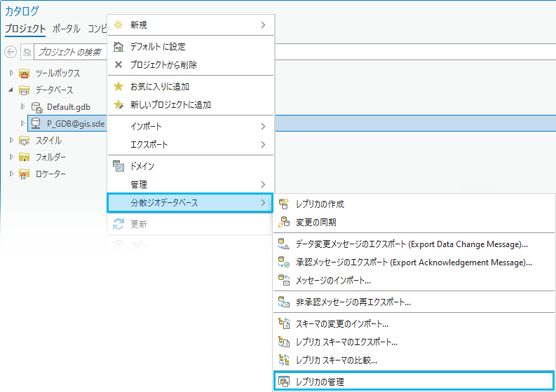Click the sun icon beside 新規

118,24
